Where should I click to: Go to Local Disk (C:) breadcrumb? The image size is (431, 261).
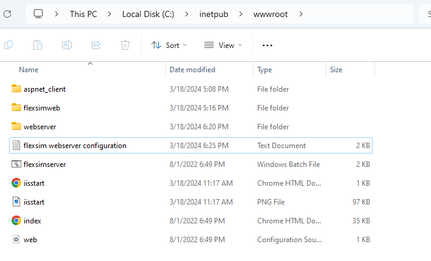point(148,14)
